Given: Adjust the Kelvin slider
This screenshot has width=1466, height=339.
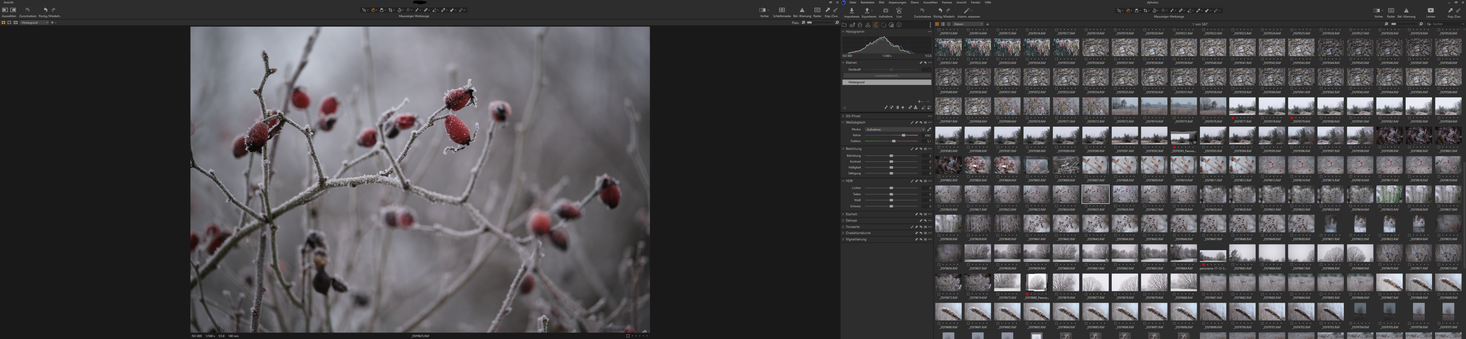Looking at the screenshot, I should click(891, 135).
